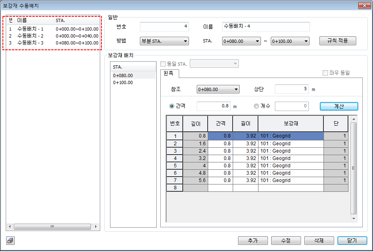Select 0+100.00 in the STA. list

pos(123,82)
